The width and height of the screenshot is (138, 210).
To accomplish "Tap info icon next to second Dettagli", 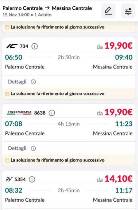I will [x=33, y=148].
